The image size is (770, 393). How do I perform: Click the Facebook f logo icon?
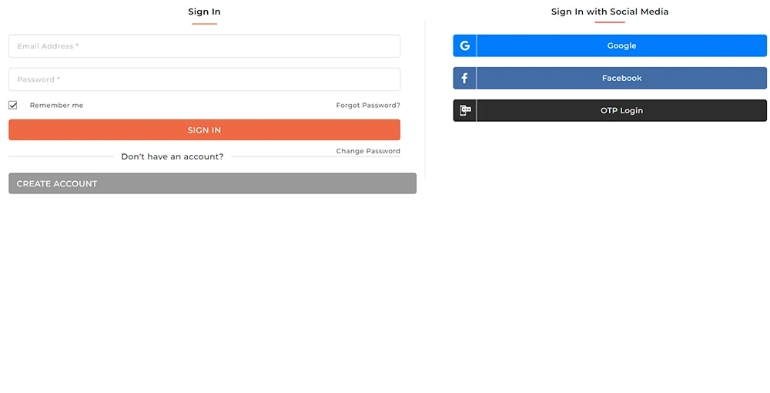coord(464,78)
